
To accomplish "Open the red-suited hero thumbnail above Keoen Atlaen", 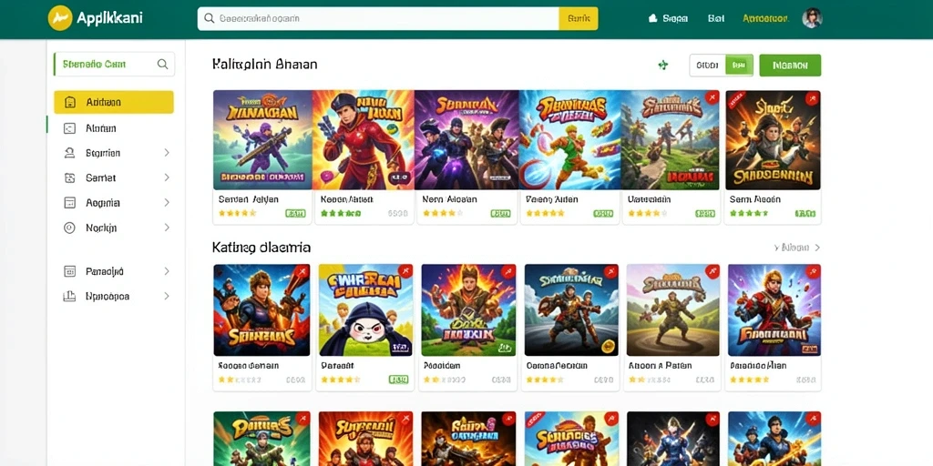I will (x=363, y=140).
